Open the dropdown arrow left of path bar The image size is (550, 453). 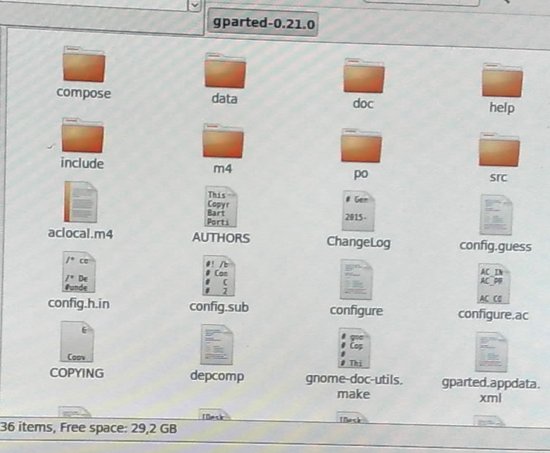click(195, 6)
